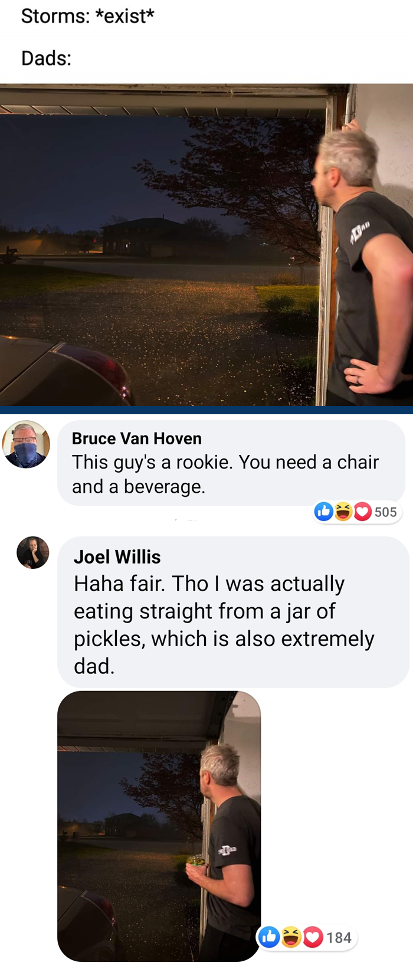
Task: Open the Joel Willis name link
Action: 117,556
